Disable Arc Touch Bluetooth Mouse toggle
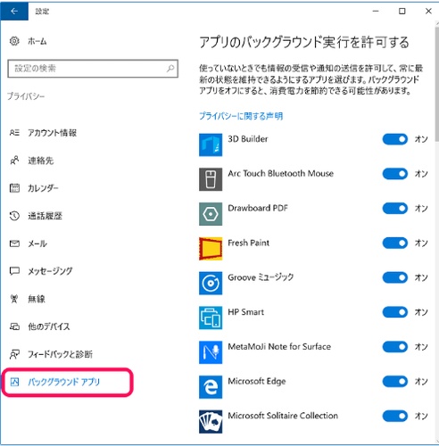439x446 pixels. coord(395,174)
